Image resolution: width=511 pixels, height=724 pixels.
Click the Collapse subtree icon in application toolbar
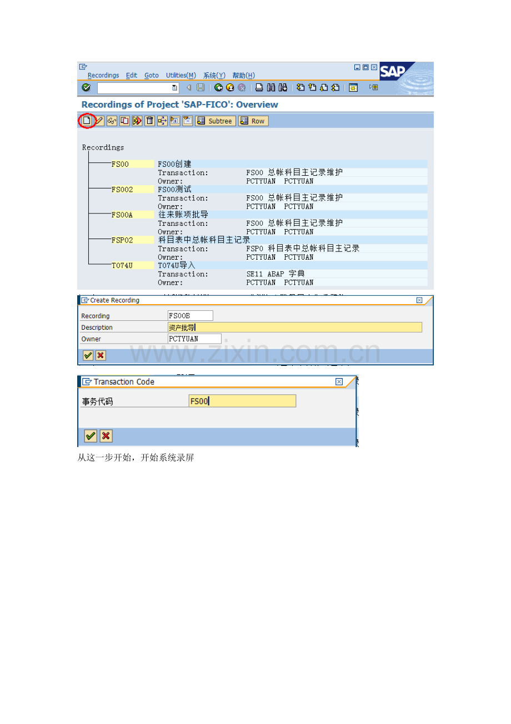[x=187, y=121]
